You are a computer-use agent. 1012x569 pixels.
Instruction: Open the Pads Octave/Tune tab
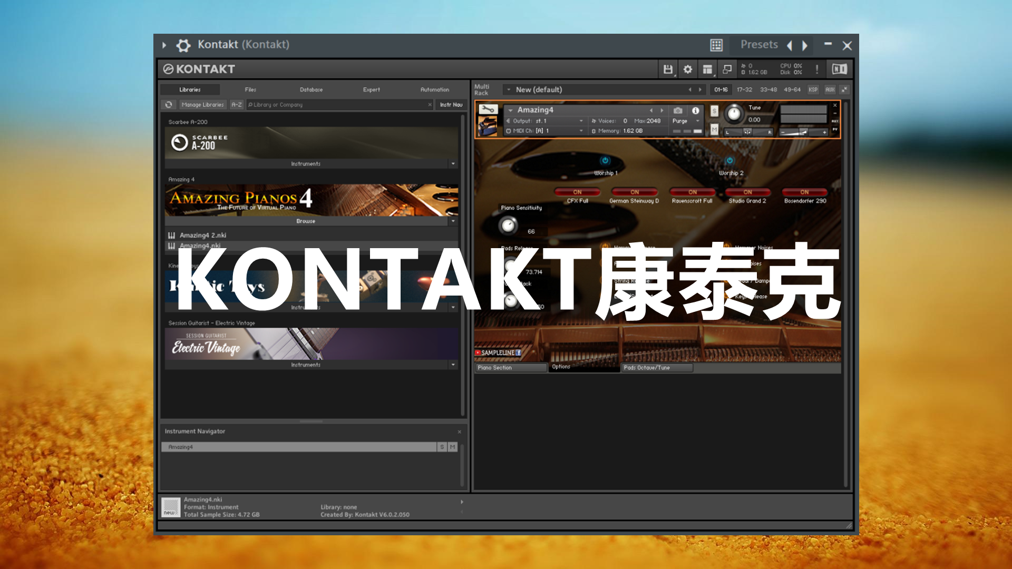coord(657,368)
